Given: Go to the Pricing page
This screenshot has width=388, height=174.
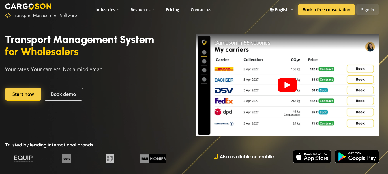Looking at the screenshot, I should click(173, 10).
